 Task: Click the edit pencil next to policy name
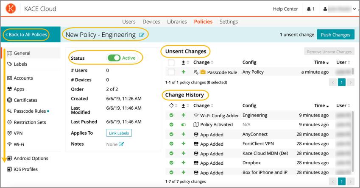click(142, 35)
